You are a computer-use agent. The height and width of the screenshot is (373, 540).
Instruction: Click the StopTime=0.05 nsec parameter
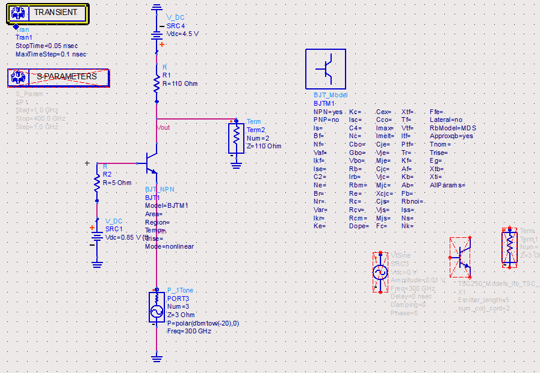(46, 46)
